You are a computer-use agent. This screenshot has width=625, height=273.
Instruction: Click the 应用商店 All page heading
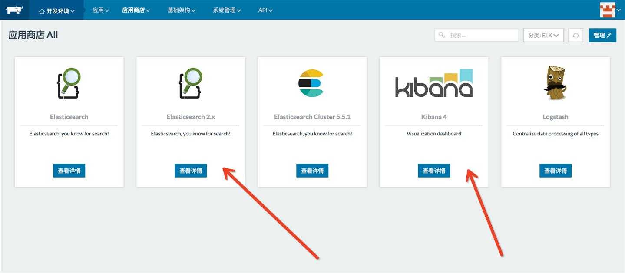(x=33, y=35)
